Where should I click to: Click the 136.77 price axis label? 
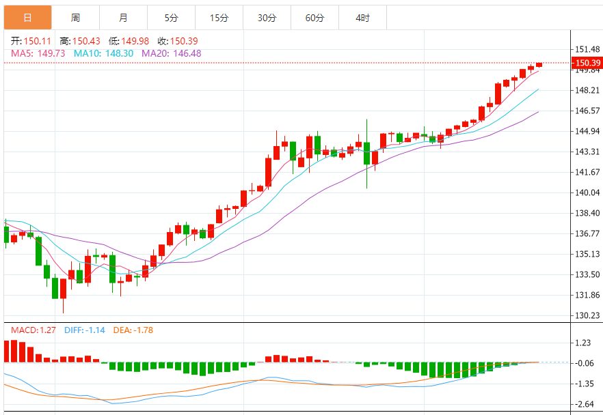(587, 233)
